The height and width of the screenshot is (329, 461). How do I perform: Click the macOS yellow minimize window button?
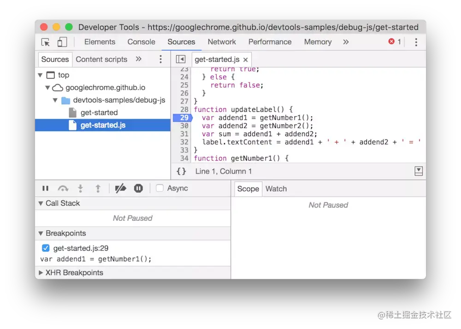tap(56, 27)
